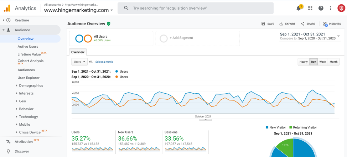Click the Discover lightbulb icon

click(9, 151)
